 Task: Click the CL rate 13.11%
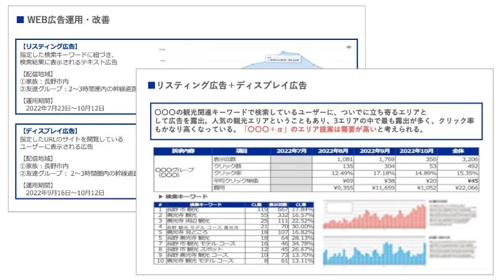(x=302, y=261)
